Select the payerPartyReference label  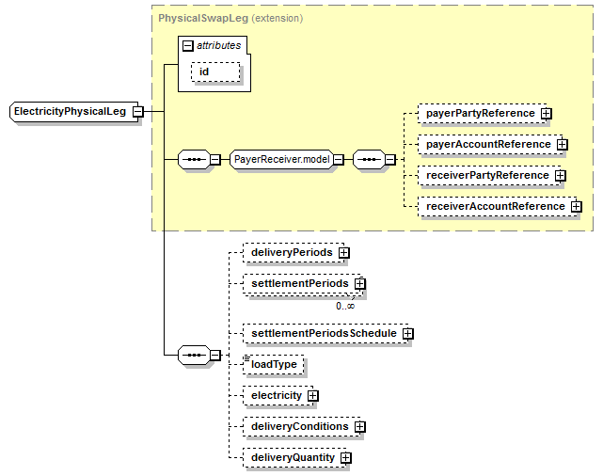481,114
